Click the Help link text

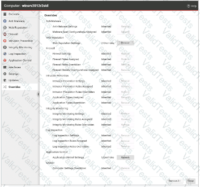coord(194,6)
